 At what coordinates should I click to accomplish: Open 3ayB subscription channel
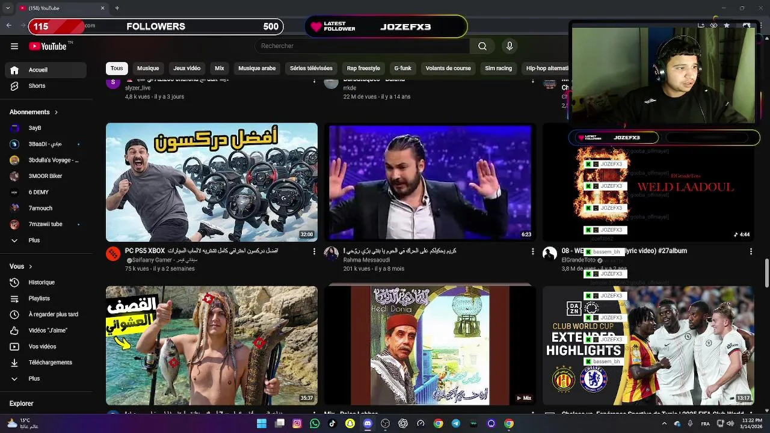click(46, 128)
